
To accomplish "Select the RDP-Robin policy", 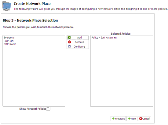I will tap(10, 44).
